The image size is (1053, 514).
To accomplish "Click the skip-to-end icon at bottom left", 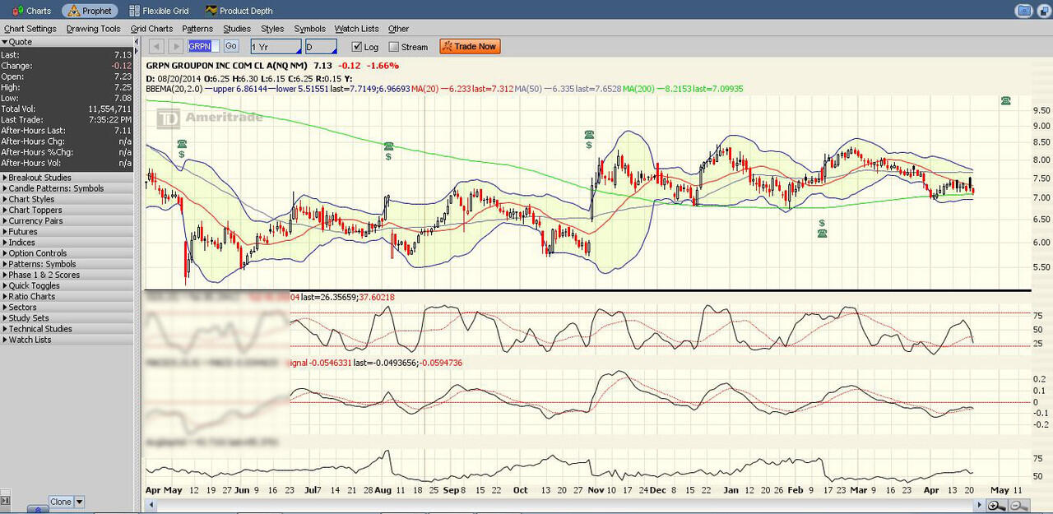I will pos(5,500).
